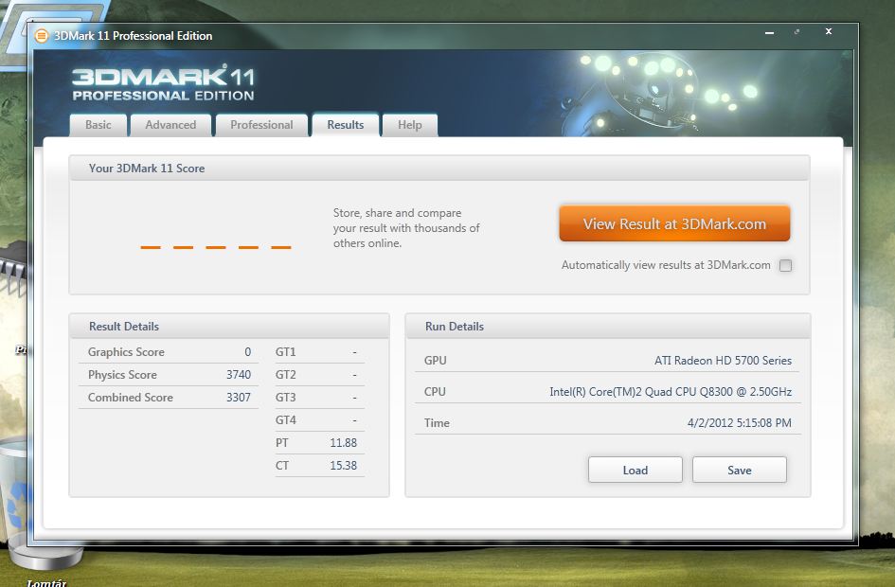Image resolution: width=895 pixels, height=587 pixels.
Task: Click the Physics Score label
Action: coord(122,375)
